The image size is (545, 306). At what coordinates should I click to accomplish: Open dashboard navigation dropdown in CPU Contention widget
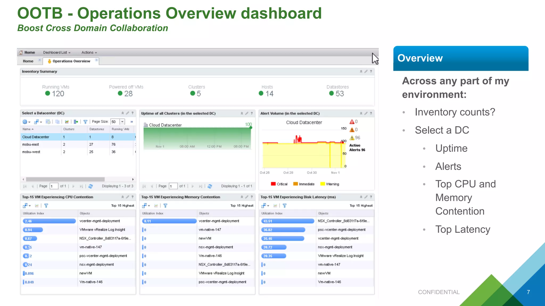click(x=27, y=206)
